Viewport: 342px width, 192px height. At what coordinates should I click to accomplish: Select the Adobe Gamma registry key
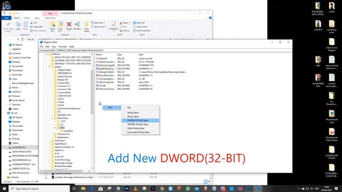pos(65,77)
